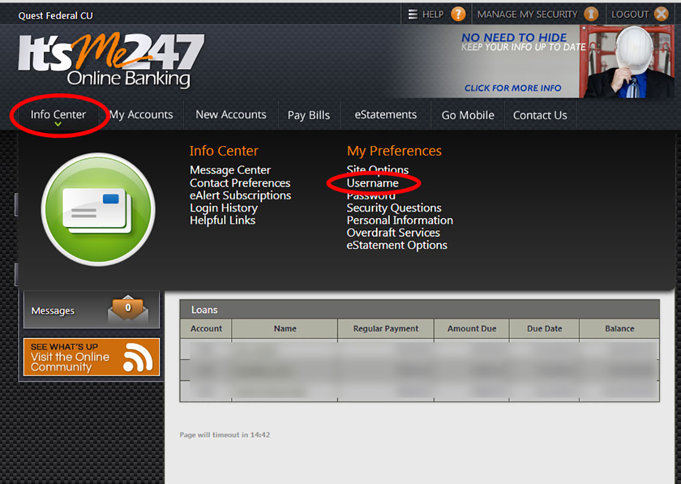This screenshot has width=681, height=484.
Task: Open Overdraft Services settings
Action: click(x=393, y=233)
